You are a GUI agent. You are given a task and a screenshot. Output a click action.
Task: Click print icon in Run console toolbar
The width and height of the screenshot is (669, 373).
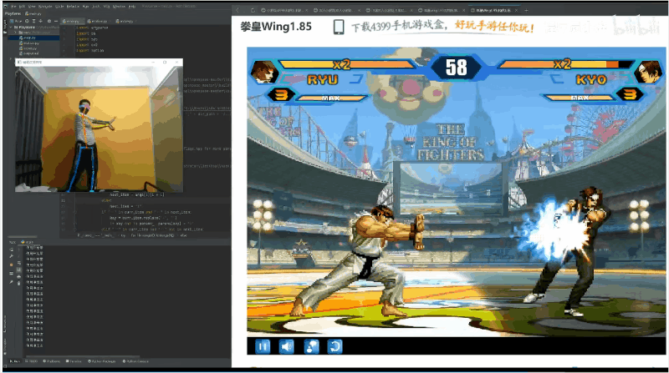[18, 277]
